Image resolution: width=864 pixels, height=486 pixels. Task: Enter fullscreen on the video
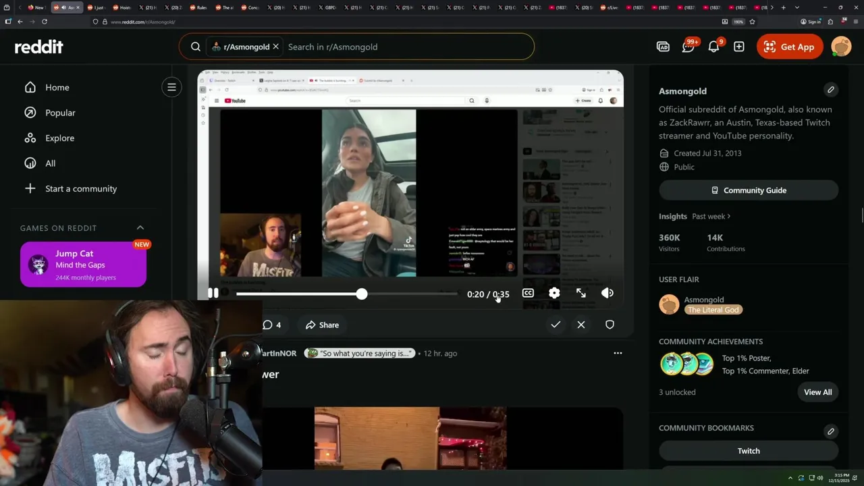click(581, 293)
